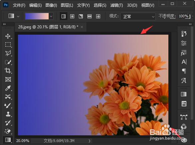
Task: Click the document size 文档:9.66M/19.3M text
Action: pos(59,141)
